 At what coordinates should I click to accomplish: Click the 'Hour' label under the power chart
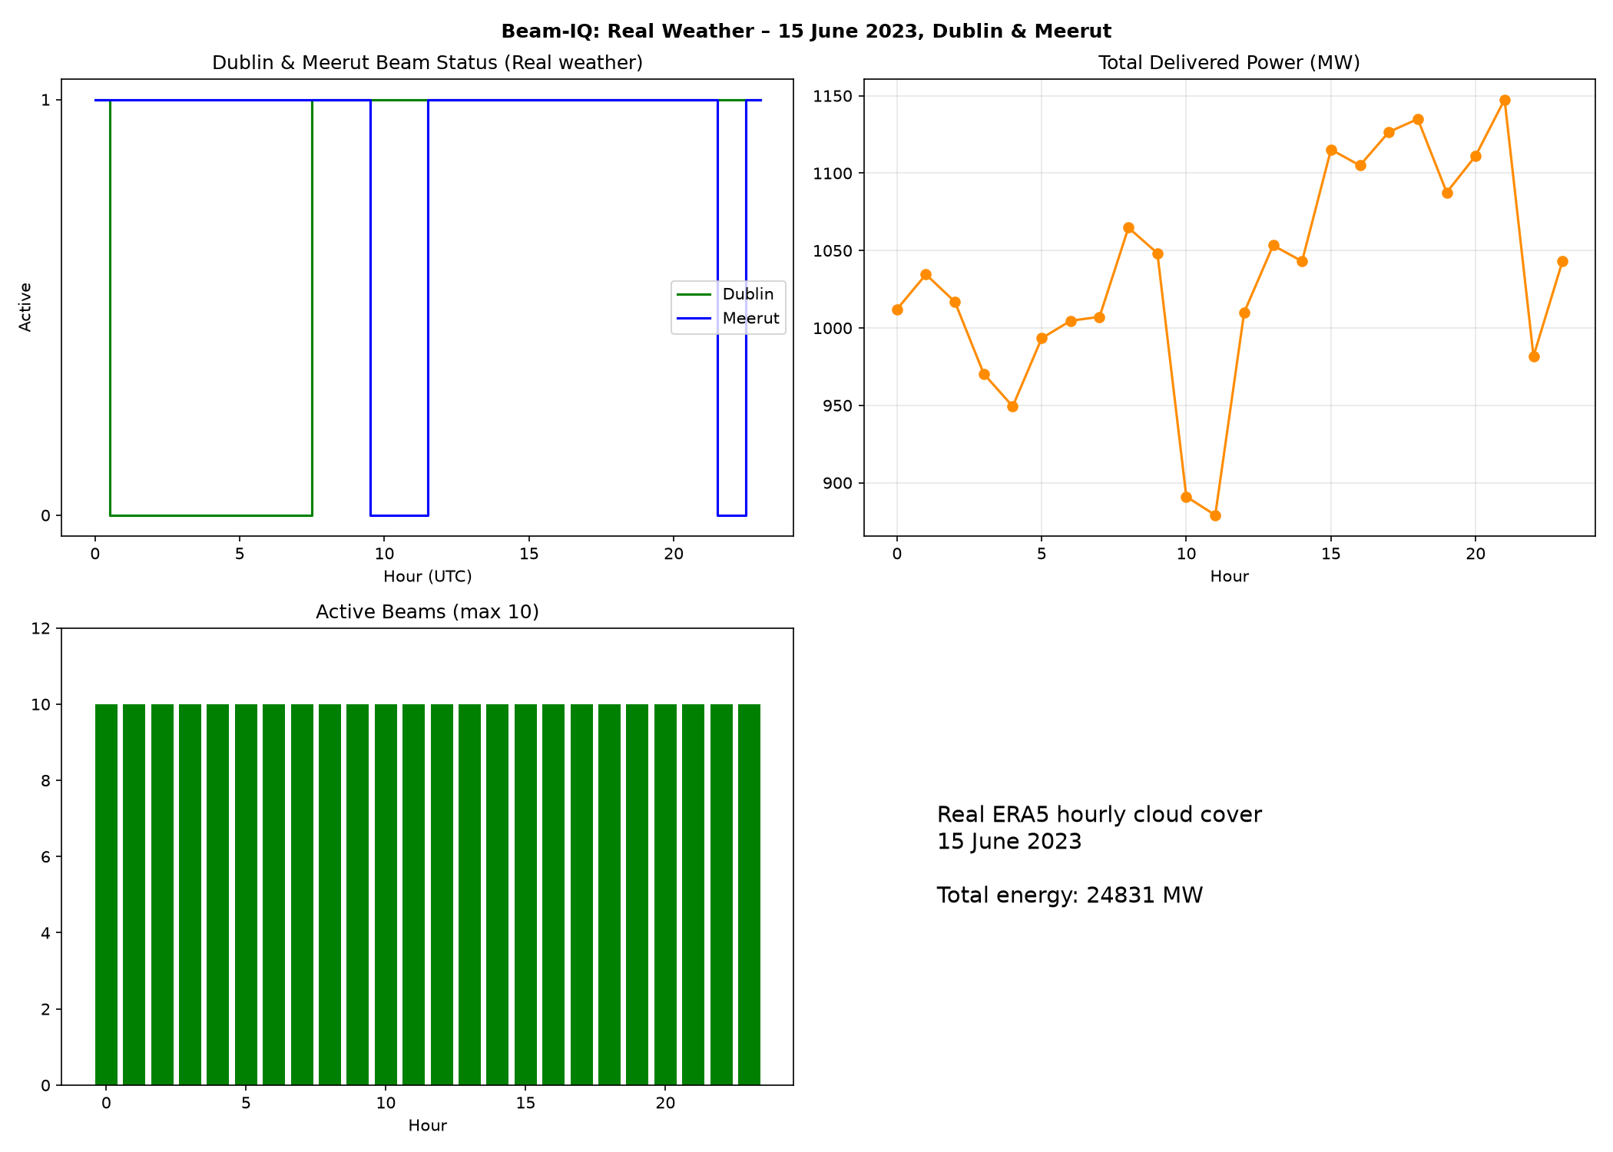pyautogui.click(x=1229, y=577)
